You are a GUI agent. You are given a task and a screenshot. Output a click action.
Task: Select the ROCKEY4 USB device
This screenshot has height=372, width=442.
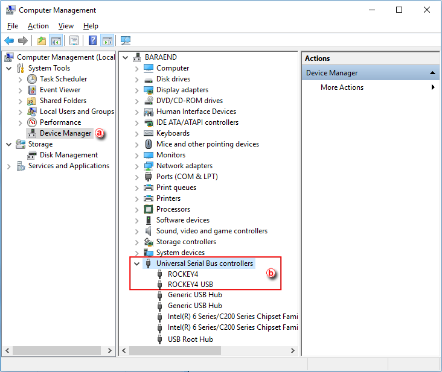point(190,285)
